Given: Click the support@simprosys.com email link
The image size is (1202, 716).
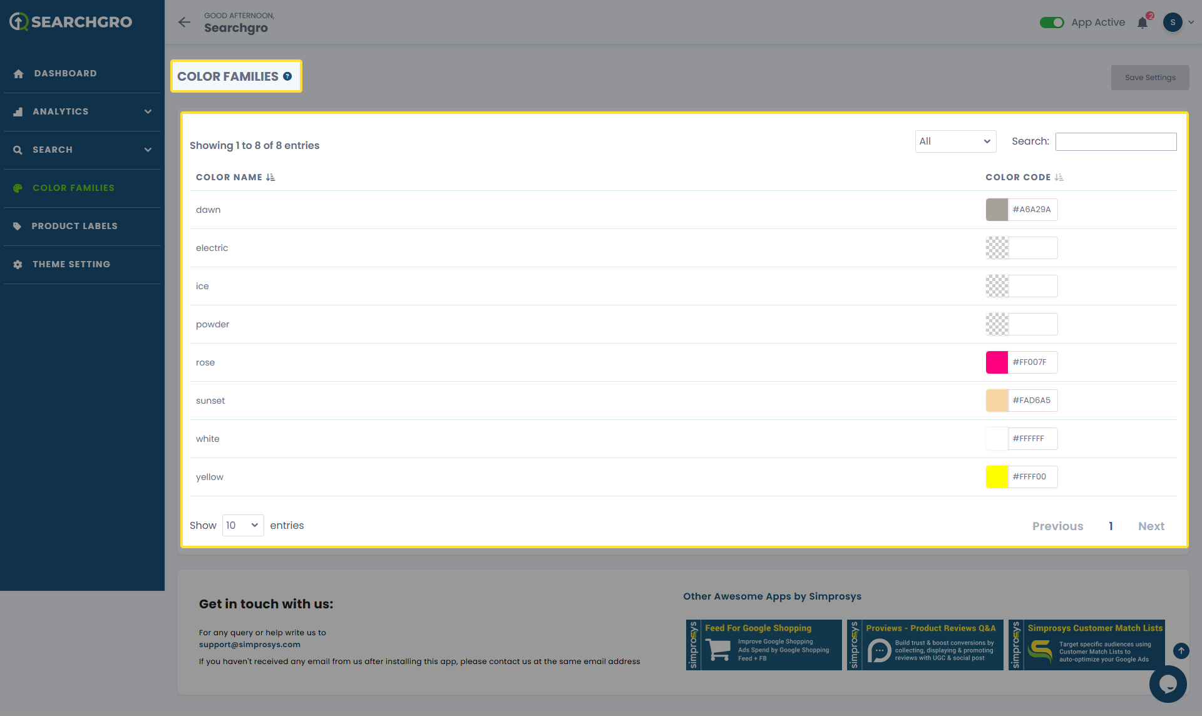Looking at the screenshot, I should [x=250, y=645].
